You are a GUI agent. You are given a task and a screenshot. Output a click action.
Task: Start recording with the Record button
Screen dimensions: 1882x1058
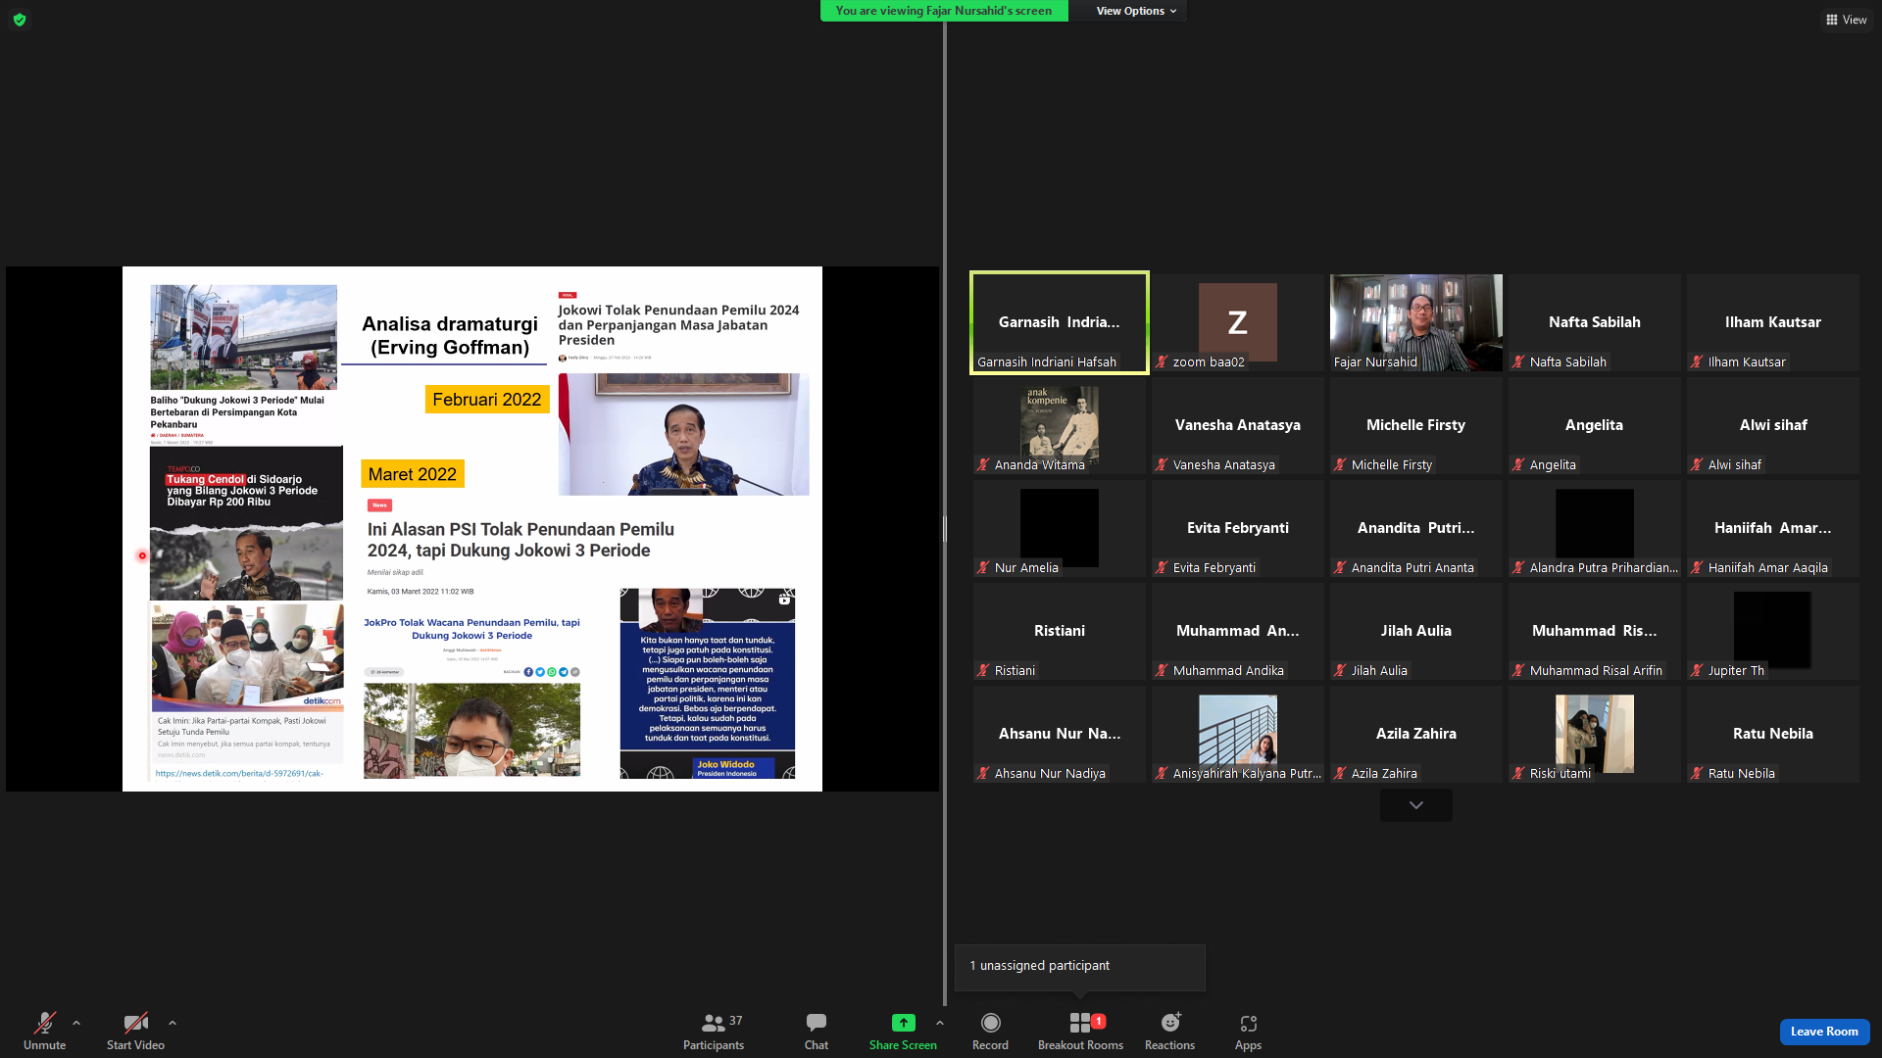click(x=990, y=1031)
